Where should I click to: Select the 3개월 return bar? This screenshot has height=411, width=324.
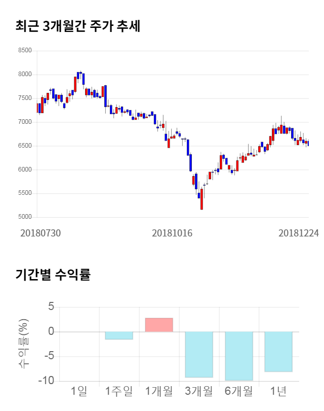pos(199,354)
